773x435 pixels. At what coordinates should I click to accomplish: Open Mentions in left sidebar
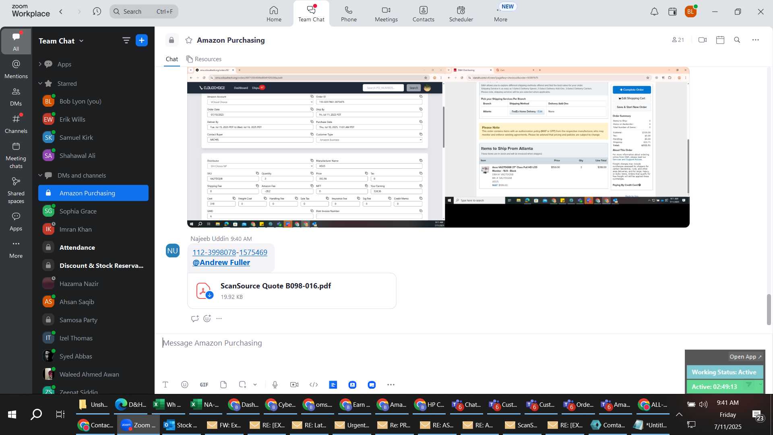[16, 69]
